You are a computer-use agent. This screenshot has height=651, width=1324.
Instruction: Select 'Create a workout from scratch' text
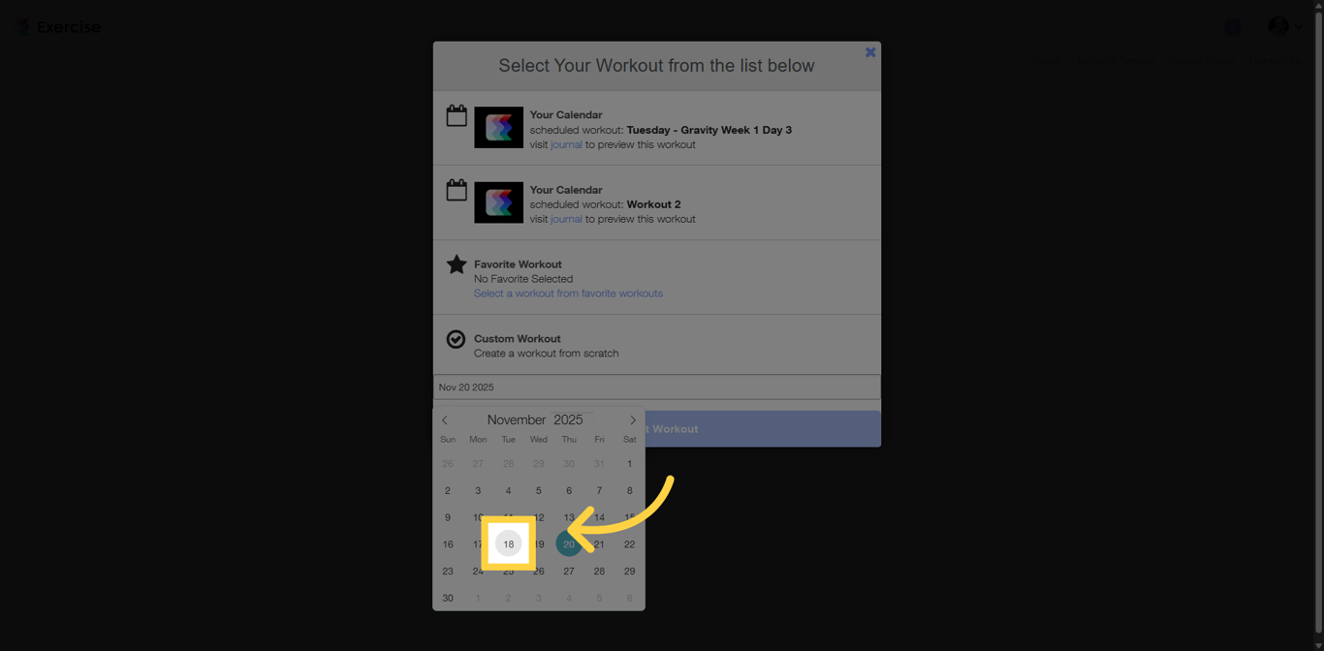[x=546, y=354]
